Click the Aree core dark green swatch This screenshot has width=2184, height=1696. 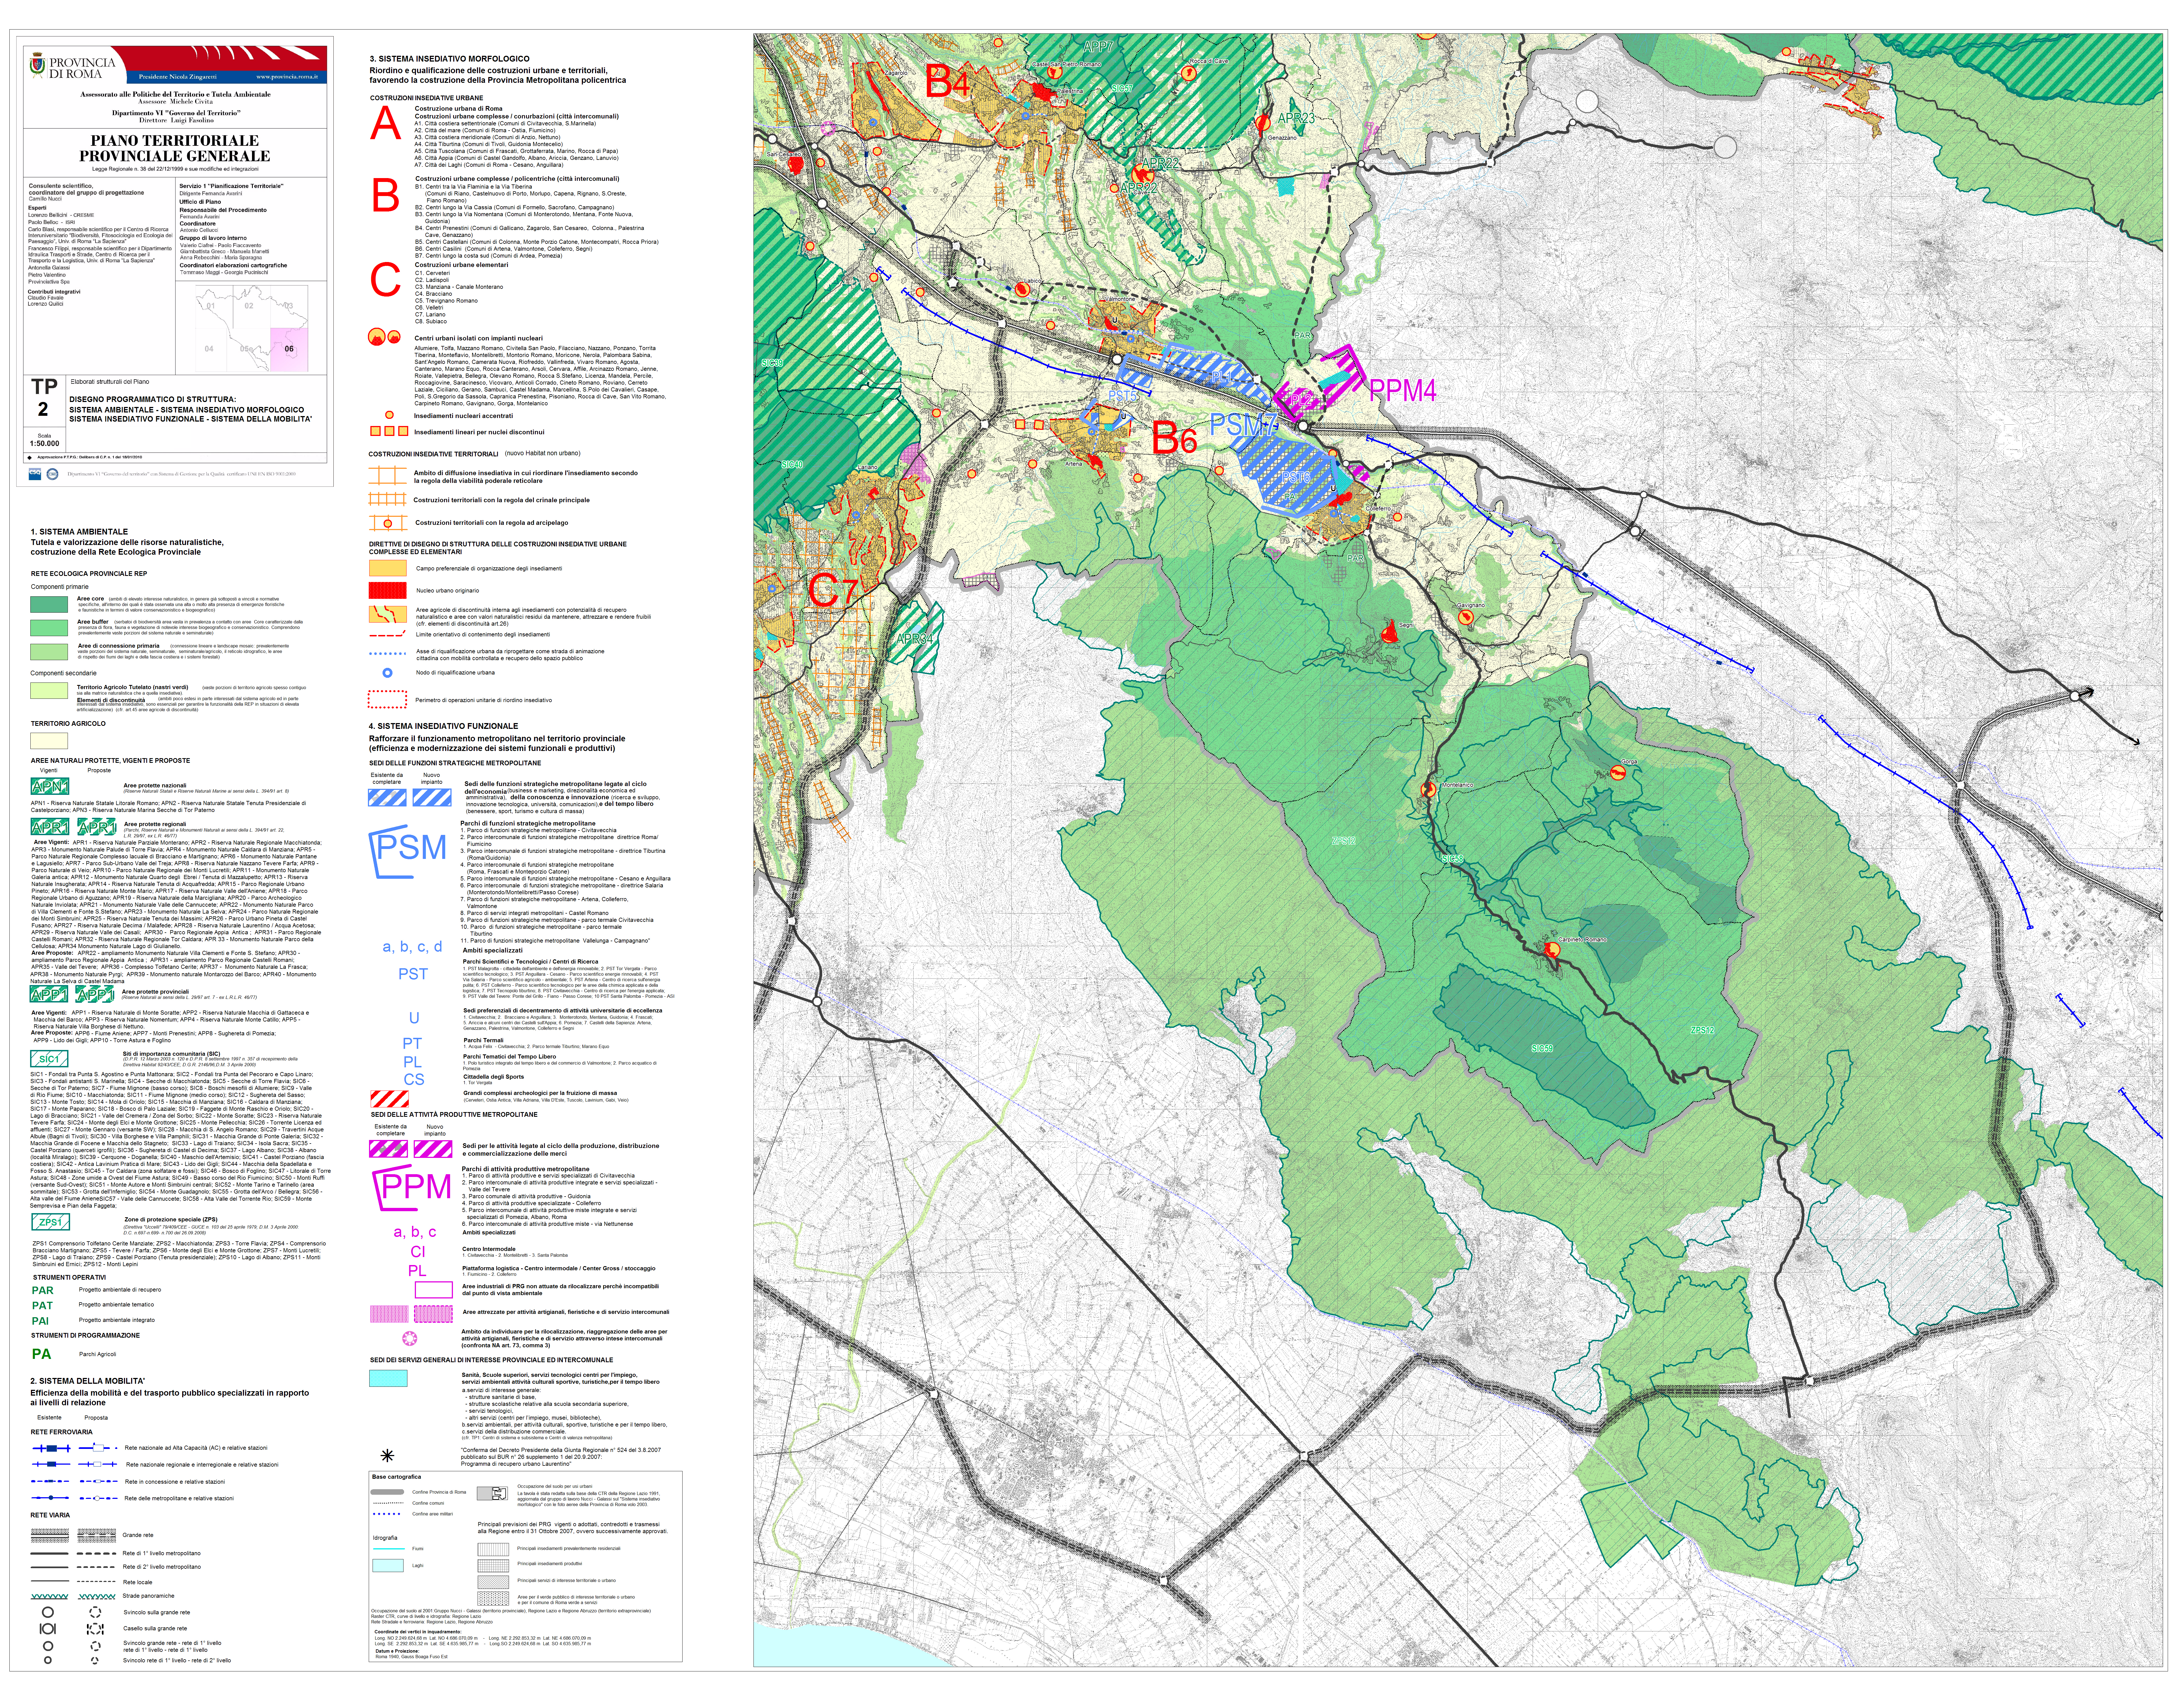click(49, 604)
